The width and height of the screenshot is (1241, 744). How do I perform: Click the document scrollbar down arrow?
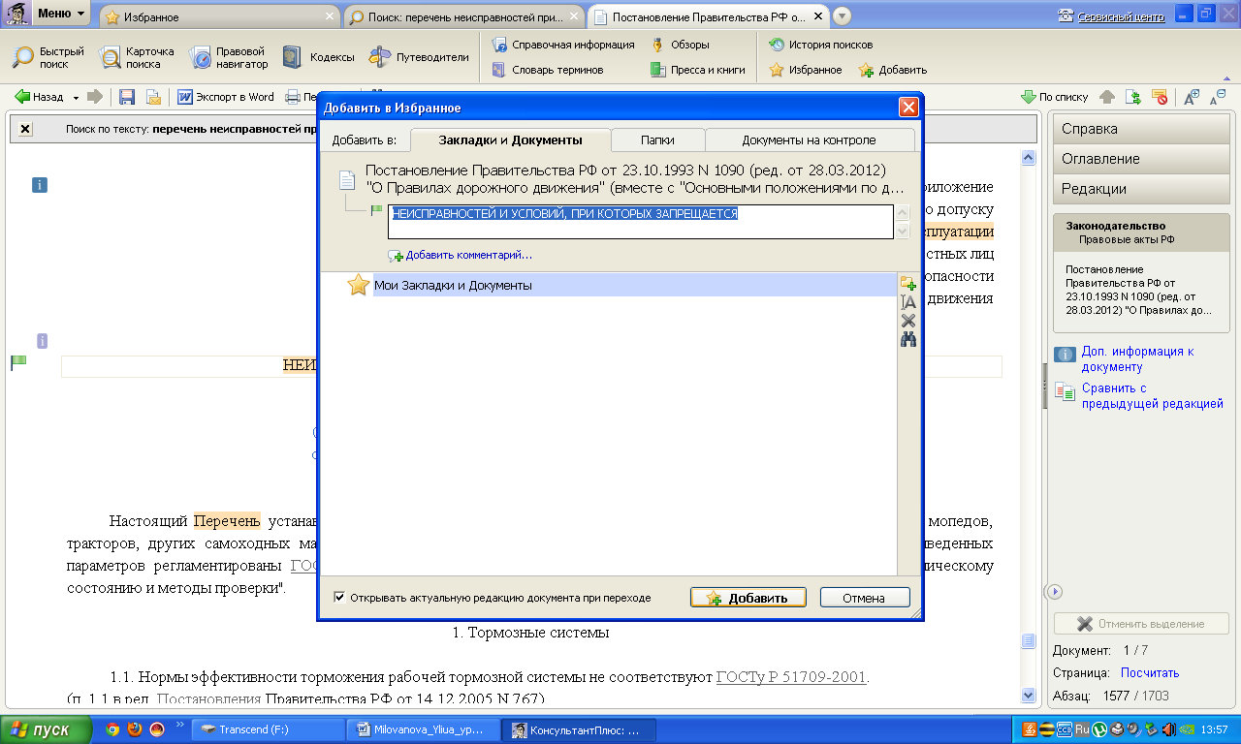1028,695
